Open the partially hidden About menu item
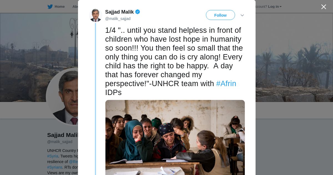Viewport: 333px width, 175px height. coord(75,7)
